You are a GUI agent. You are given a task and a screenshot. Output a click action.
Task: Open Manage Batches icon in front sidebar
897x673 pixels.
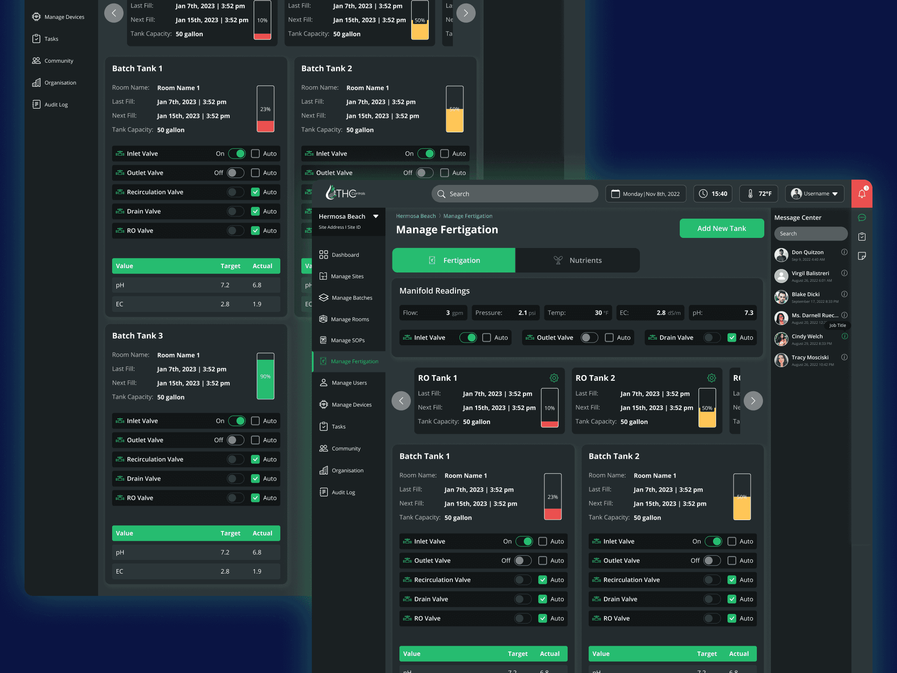click(x=324, y=298)
